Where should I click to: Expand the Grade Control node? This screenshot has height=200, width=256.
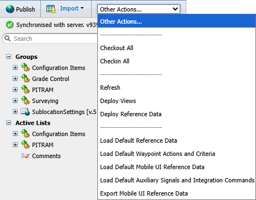point(15,78)
